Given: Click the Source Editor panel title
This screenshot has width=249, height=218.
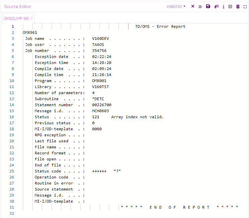Looking at the screenshot, I should (18, 7).
